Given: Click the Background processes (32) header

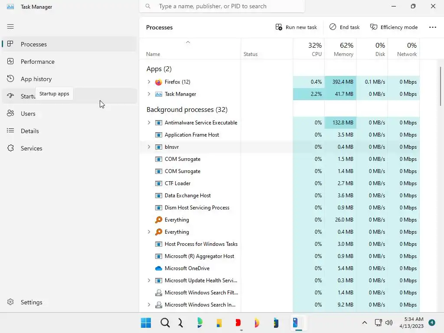Looking at the screenshot, I should tap(187, 110).
